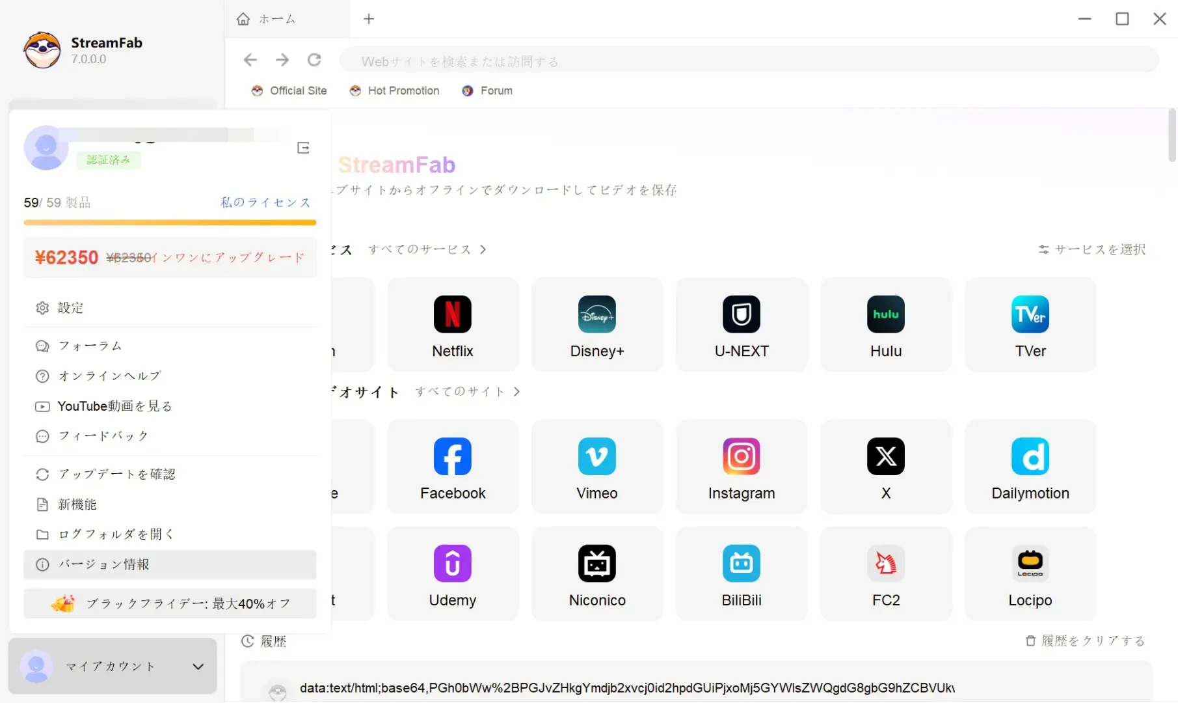
Task: Switch to the ホーム tab
Action: click(x=287, y=19)
